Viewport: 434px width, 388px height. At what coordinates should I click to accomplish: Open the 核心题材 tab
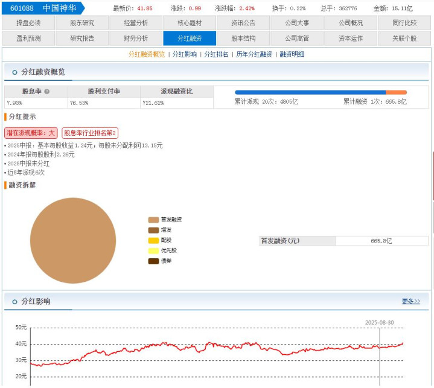(x=190, y=23)
